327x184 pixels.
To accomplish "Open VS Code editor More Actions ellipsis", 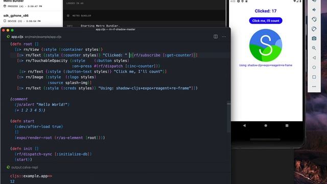I will pyautogui.click(x=224, y=36).
